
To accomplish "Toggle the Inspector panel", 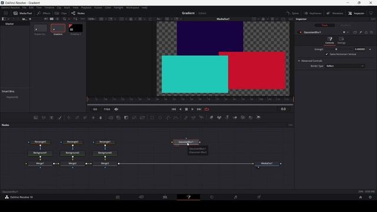I will click(x=356, y=13).
